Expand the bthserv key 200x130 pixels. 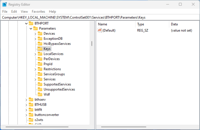click(x=26, y=100)
